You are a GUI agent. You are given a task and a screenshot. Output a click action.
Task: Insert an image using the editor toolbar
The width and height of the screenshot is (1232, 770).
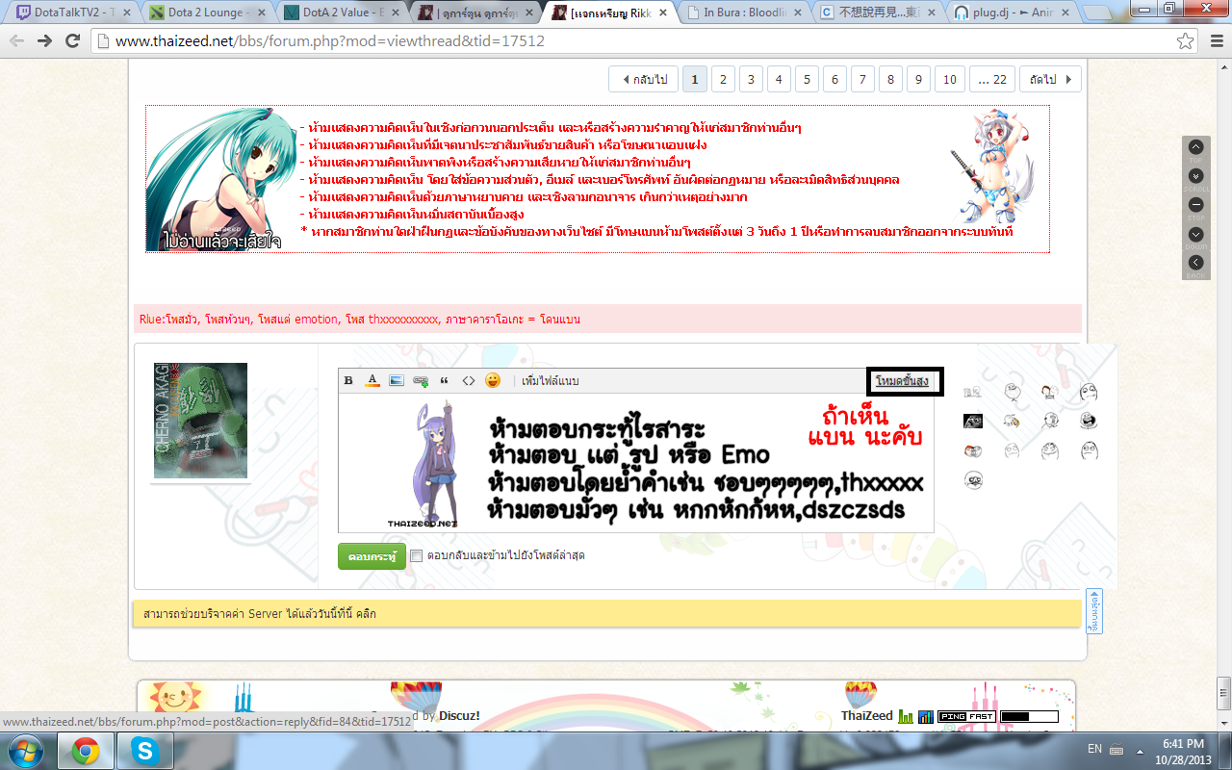pyautogui.click(x=397, y=381)
